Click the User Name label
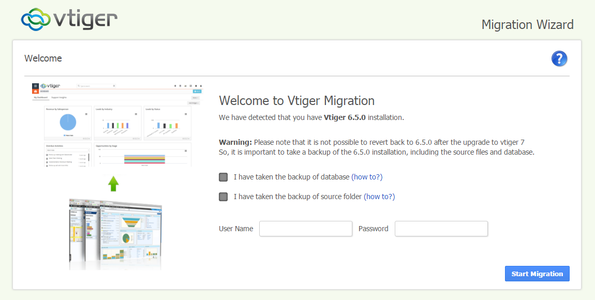 coord(236,229)
